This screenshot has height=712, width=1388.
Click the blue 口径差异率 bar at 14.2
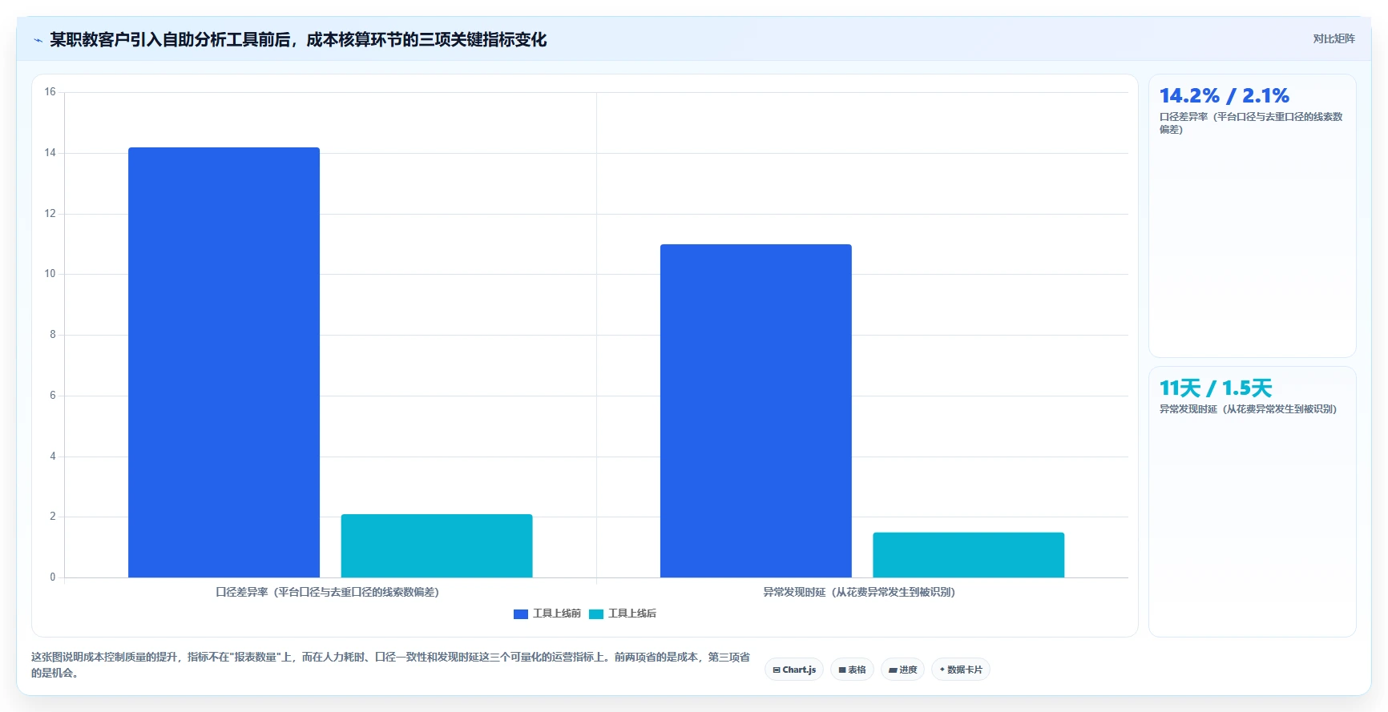(x=224, y=362)
